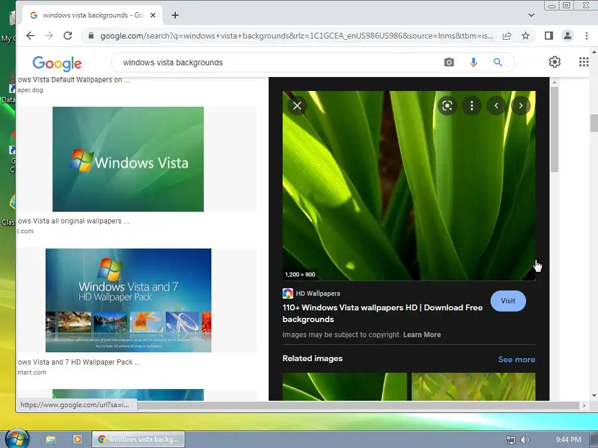Click the address bar URL
The height and width of the screenshot is (448, 598).
pos(297,36)
